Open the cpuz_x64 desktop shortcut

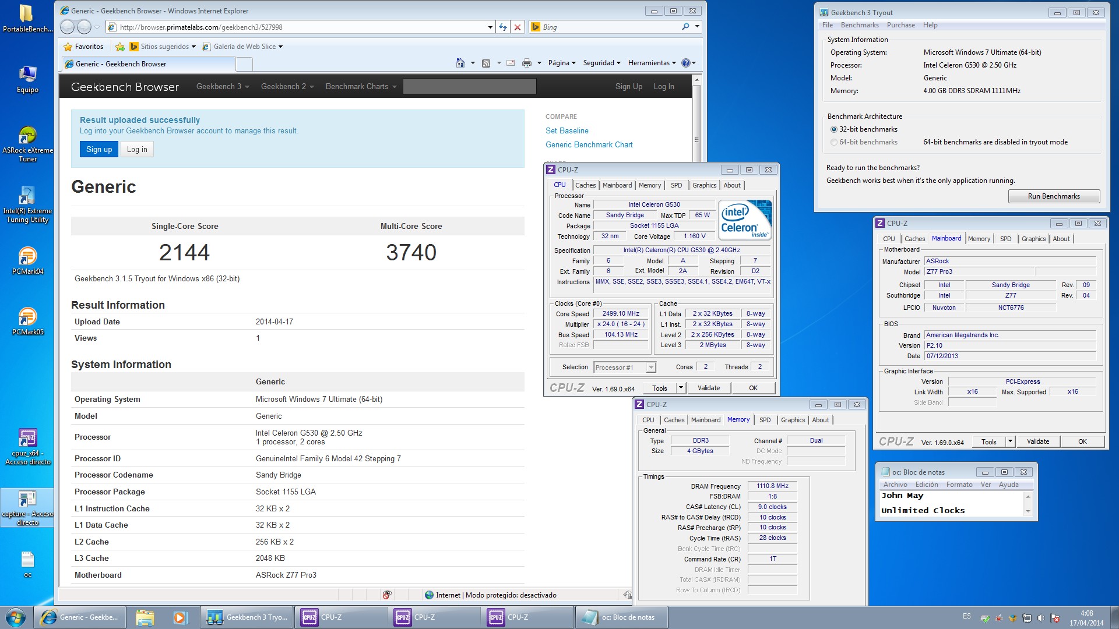27,447
